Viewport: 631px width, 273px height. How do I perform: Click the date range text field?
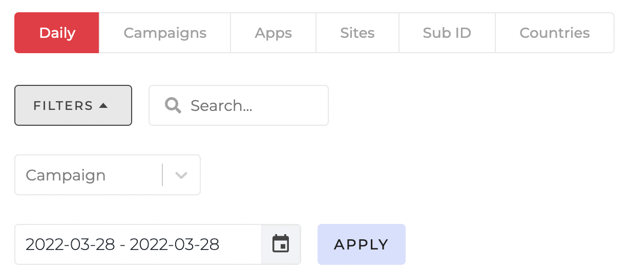[x=138, y=244]
